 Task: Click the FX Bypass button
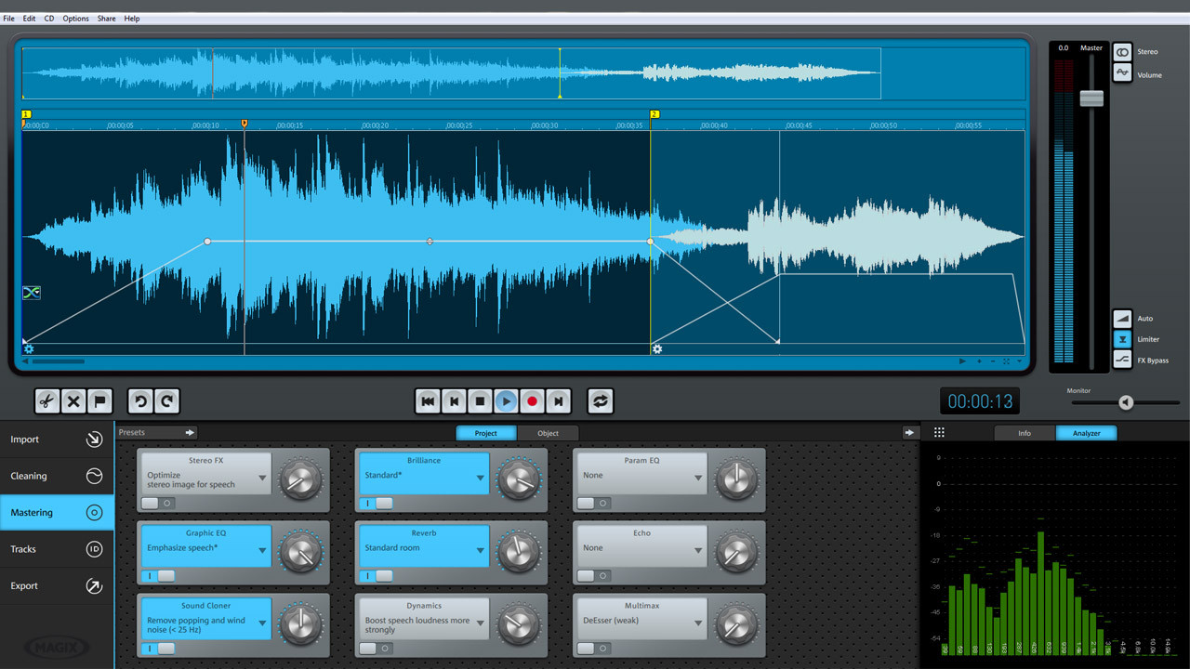[x=1123, y=361]
